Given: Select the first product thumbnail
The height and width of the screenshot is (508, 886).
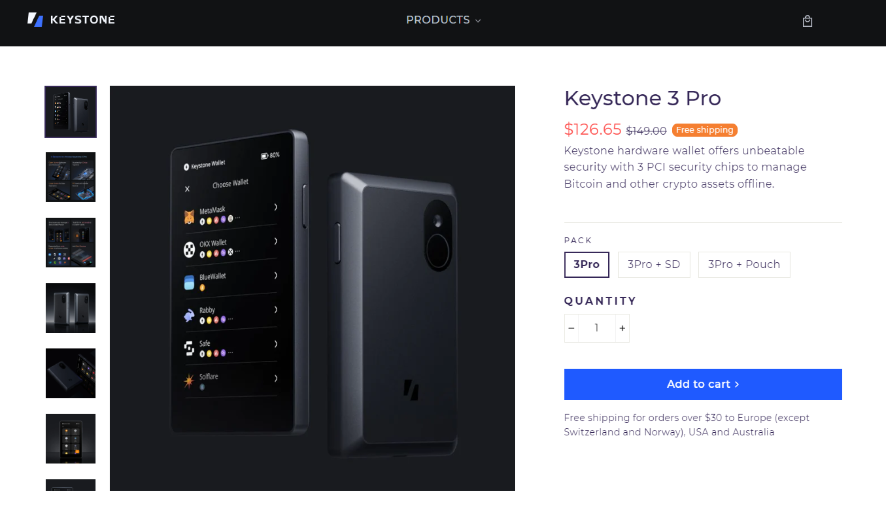Looking at the screenshot, I should pyautogui.click(x=70, y=112).
